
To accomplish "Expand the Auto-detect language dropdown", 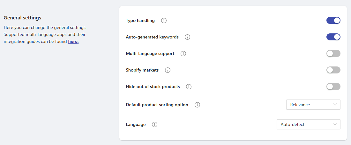I will click(x=308, y=125).
